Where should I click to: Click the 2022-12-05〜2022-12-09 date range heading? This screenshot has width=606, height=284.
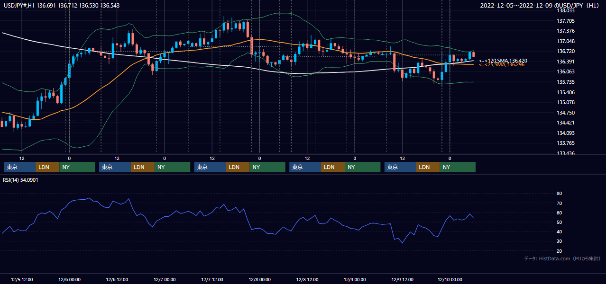(x=541, y=6)
